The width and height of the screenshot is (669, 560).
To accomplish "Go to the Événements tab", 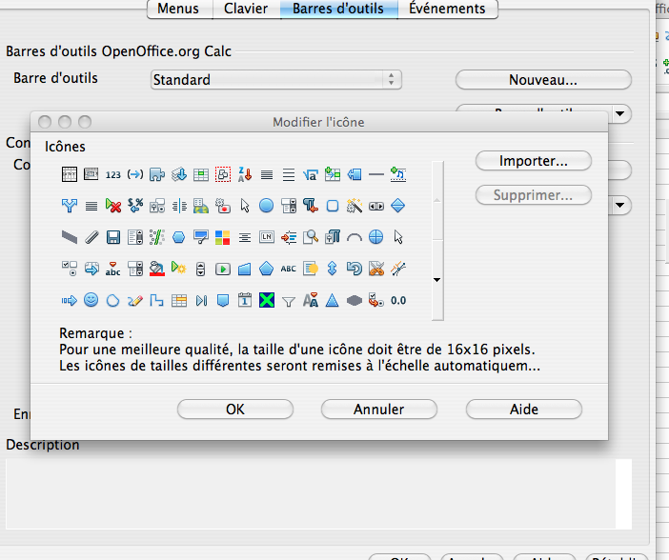I will click(x=446, y=9).
